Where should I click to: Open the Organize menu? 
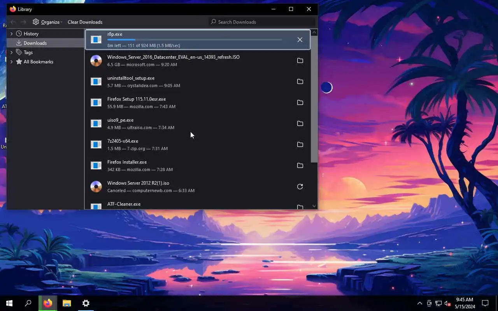click(x=47, y=22)
